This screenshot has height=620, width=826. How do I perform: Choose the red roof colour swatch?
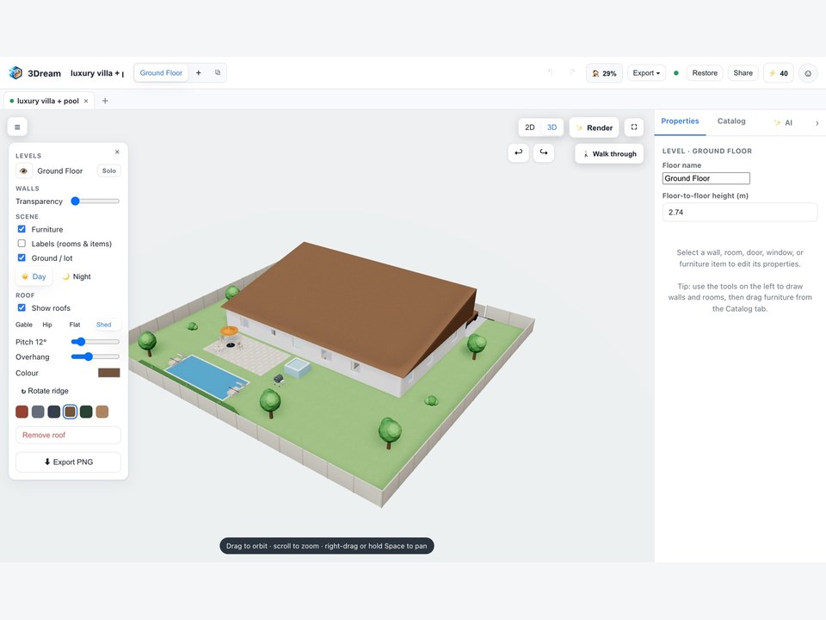click(22, 412)
